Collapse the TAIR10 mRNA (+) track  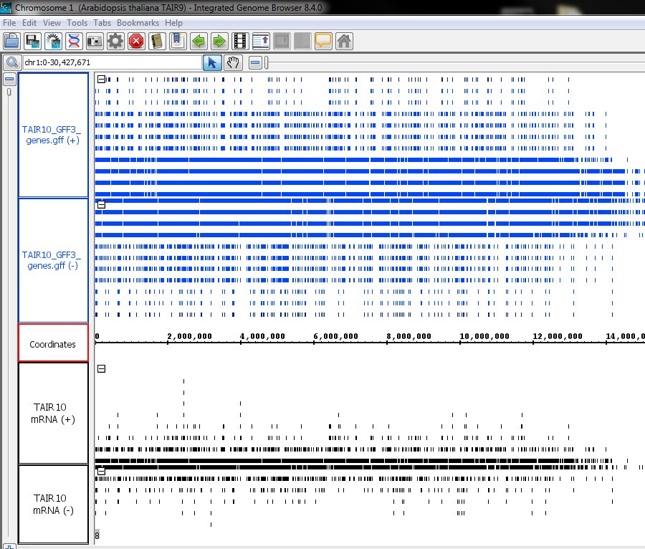point(101,368)
